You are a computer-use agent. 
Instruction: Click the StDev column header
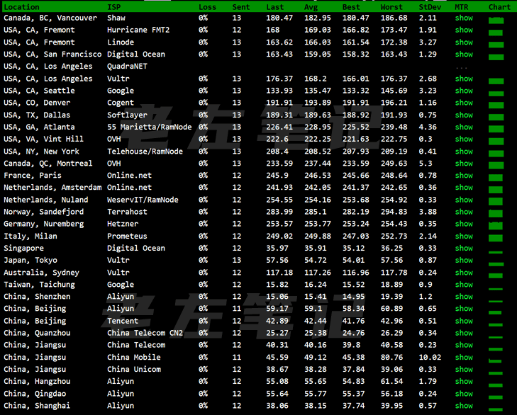click(430, 7)
